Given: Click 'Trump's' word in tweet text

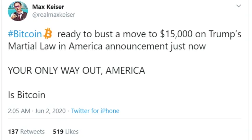Looking at the screenshot, I should pyautogui.click(x=225, y=34).
